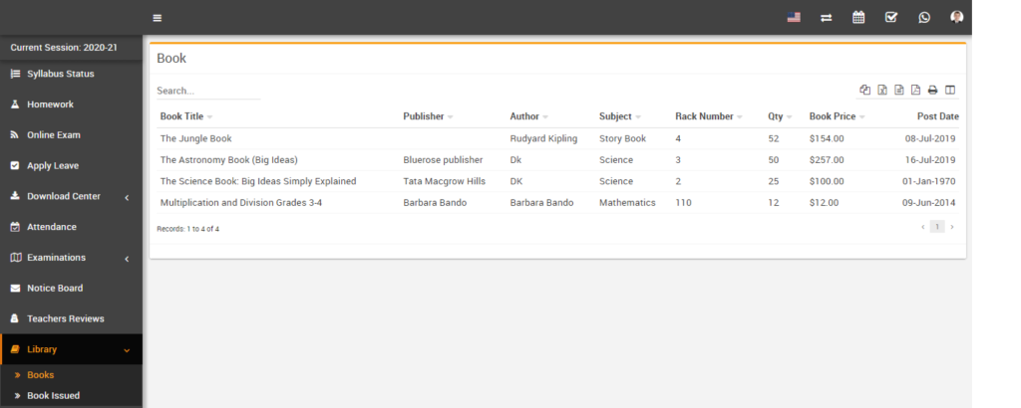Viewport: 1021px width, 408px height.
Task: Print the book table
Action: click(933, 91)
